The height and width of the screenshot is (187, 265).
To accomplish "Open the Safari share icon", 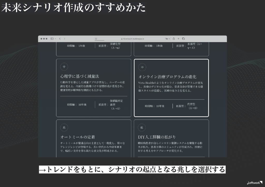I will 174,39.
